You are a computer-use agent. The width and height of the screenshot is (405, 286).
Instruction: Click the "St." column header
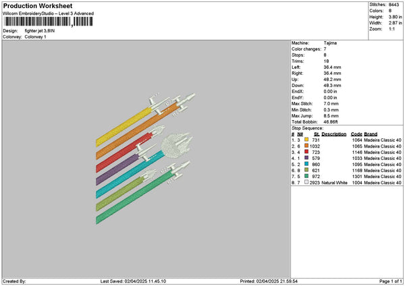(x=317, y=134)
